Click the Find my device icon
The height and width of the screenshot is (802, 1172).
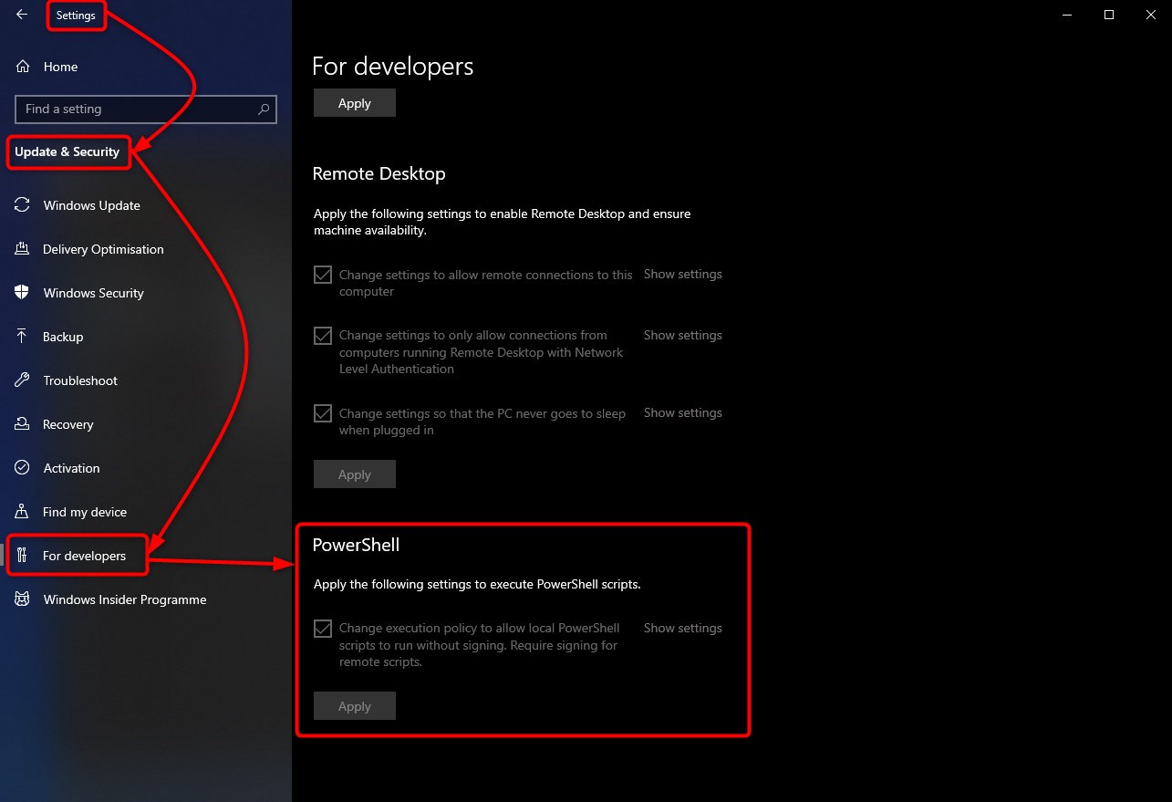(x=23, y=512)
